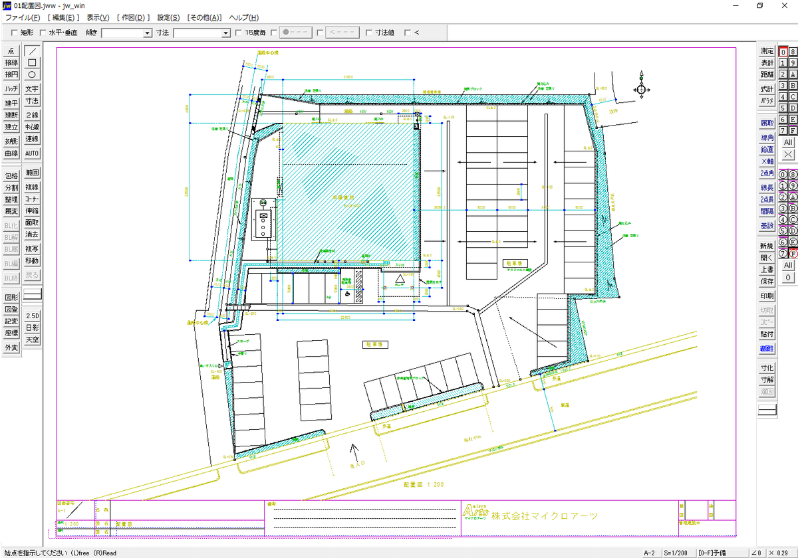Select the 複線 offset line tool
The height and width of the screenshot is (558, 798).
pyautogui.click(x=32, y=187)
